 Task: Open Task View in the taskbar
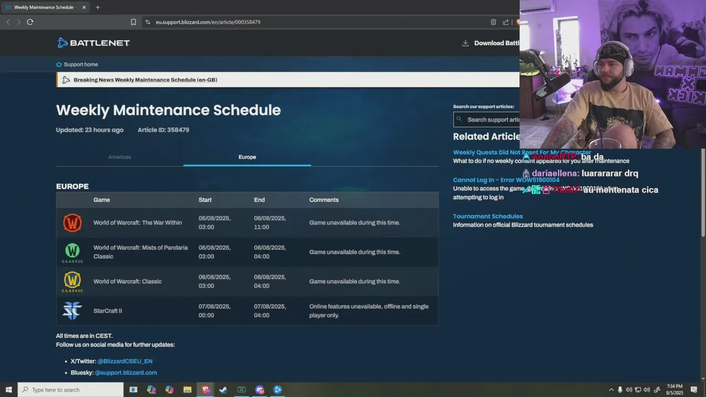pyautogui.click(x=133, y=390)
